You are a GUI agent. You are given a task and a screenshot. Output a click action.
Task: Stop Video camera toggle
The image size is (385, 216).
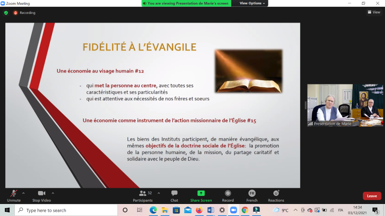point(42,195)
